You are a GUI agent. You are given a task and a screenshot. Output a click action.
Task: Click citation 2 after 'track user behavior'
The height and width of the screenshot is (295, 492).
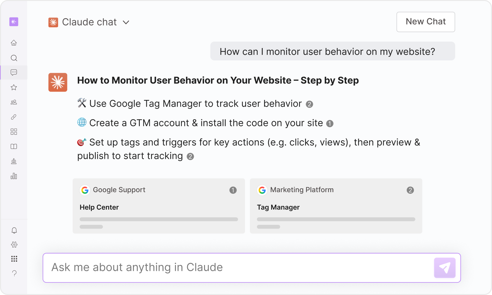point(309,104)
